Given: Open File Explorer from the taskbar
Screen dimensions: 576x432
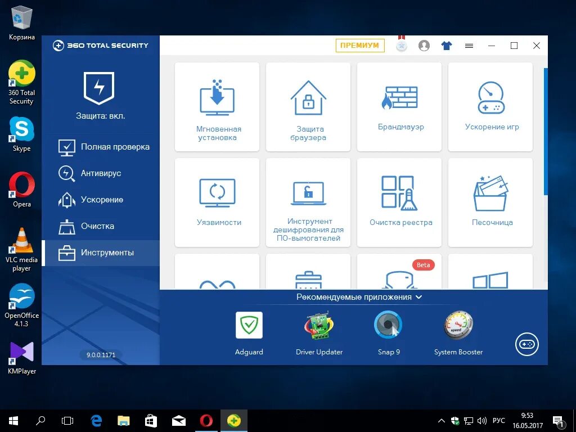Looking at the screenshot, I should point(124,421).
